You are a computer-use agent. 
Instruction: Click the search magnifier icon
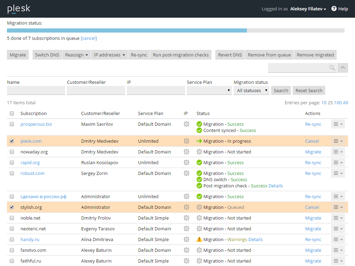pyautogui.click(x=332, y=68)
